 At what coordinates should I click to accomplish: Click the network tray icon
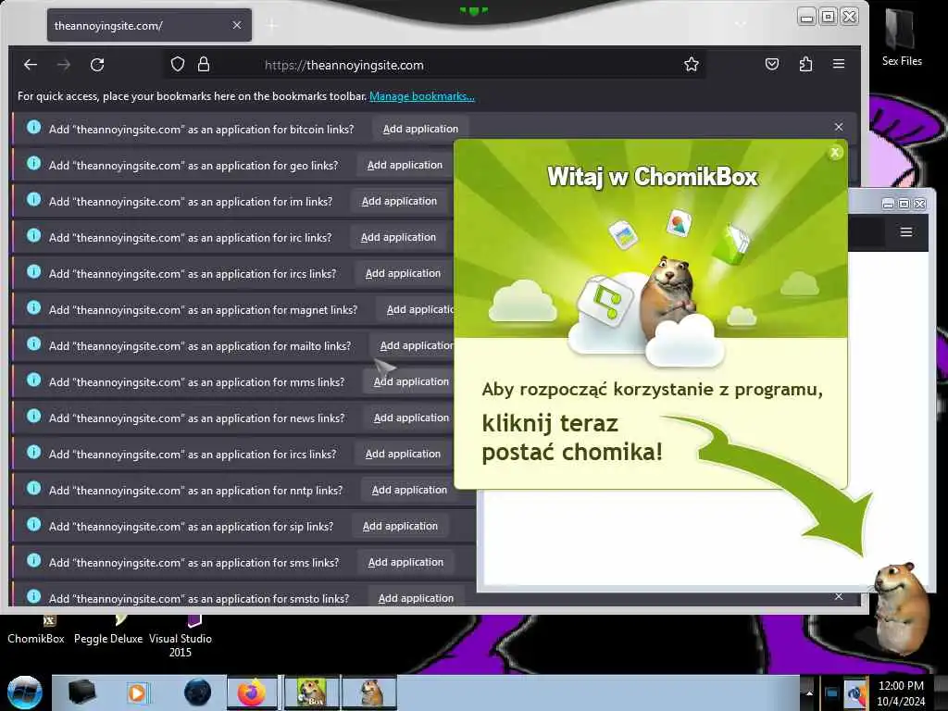[831, 693]
